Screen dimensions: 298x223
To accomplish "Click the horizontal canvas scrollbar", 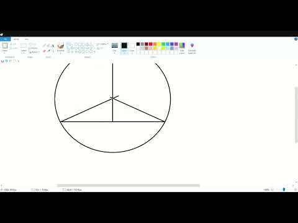I will pyautogui.click(x=129, y=185).
